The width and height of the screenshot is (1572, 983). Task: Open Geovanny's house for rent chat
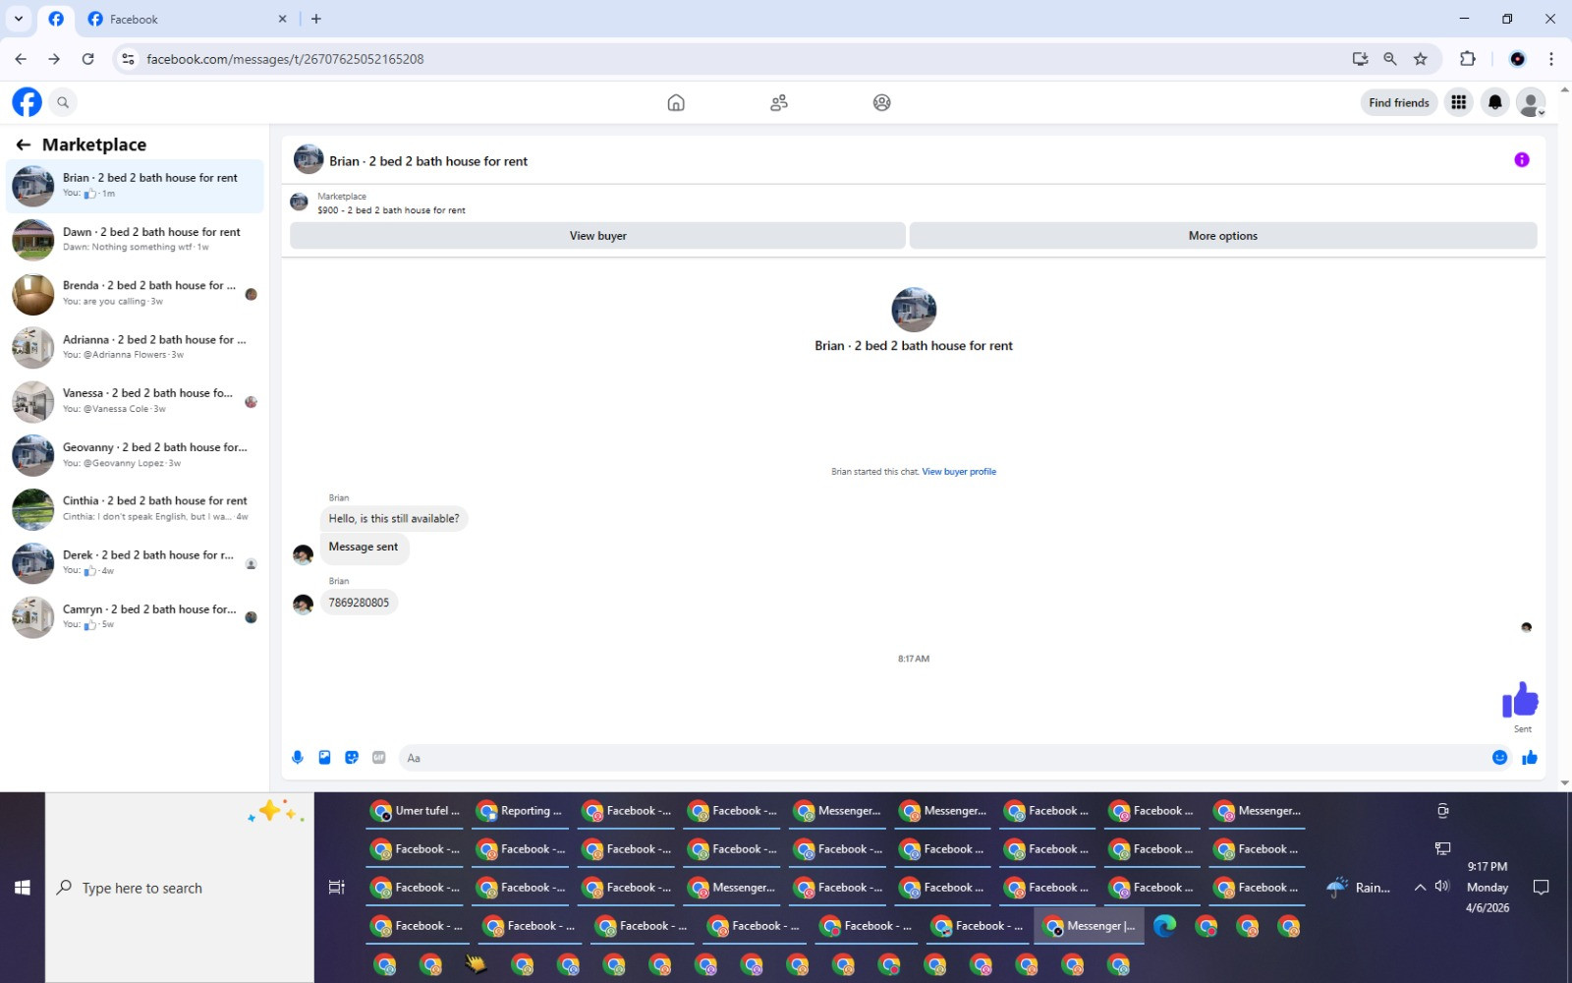click(135, 455)
